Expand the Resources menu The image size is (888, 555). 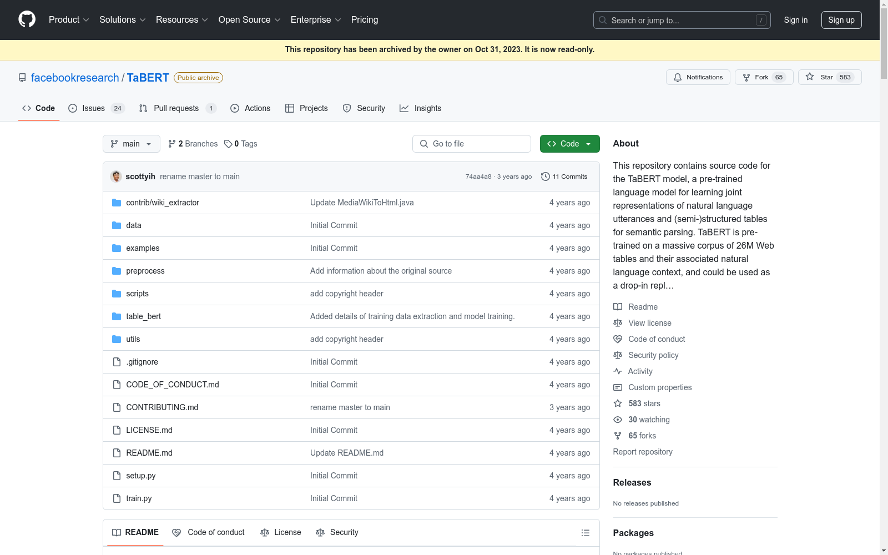[182, 19]
